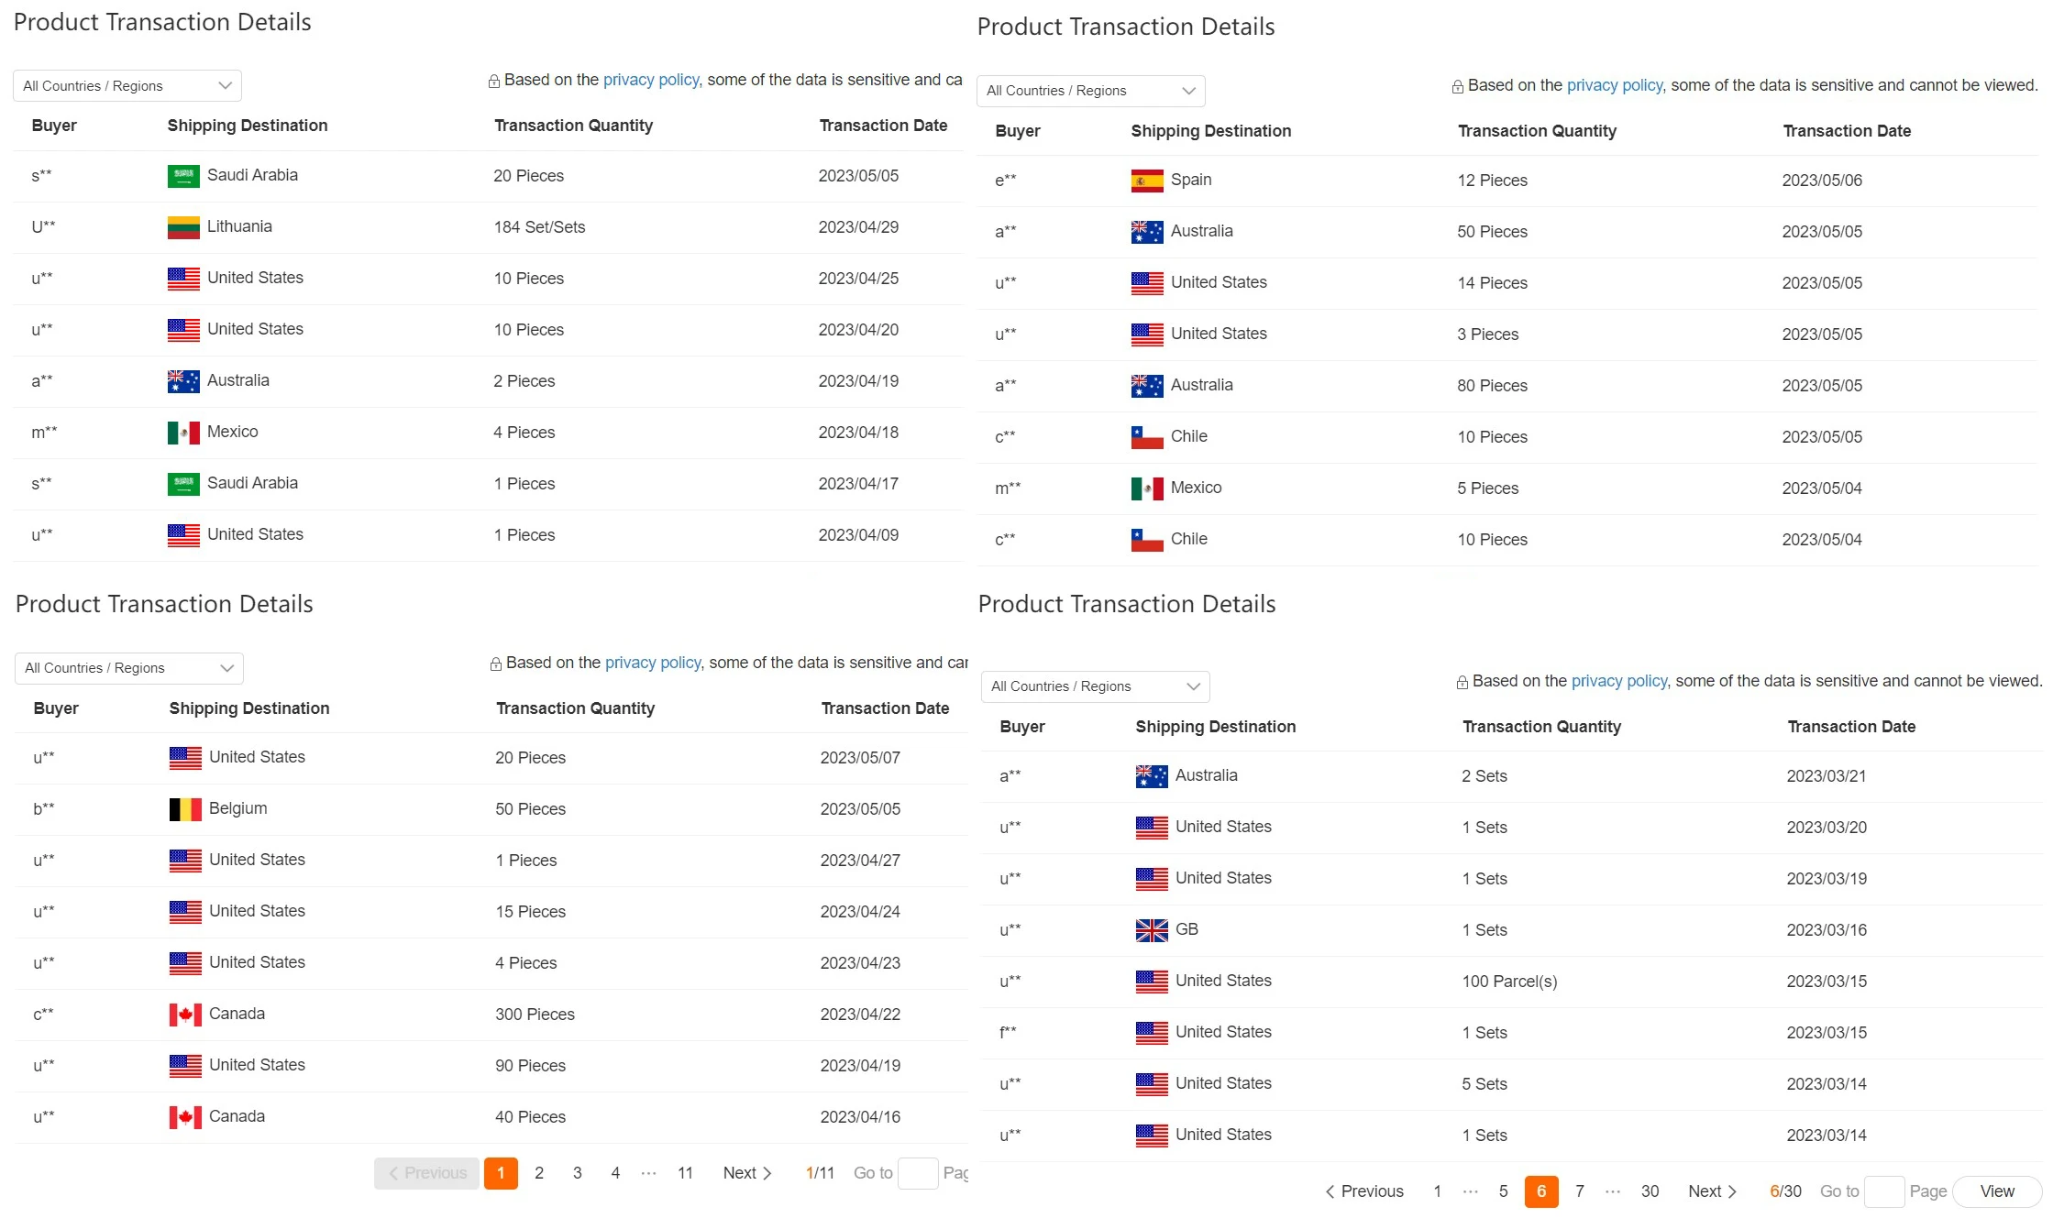Click the View button
Image resolution: width=2053 pixels, height=1218 pixels.
pyautogui.click(x=1997, y=1191)
